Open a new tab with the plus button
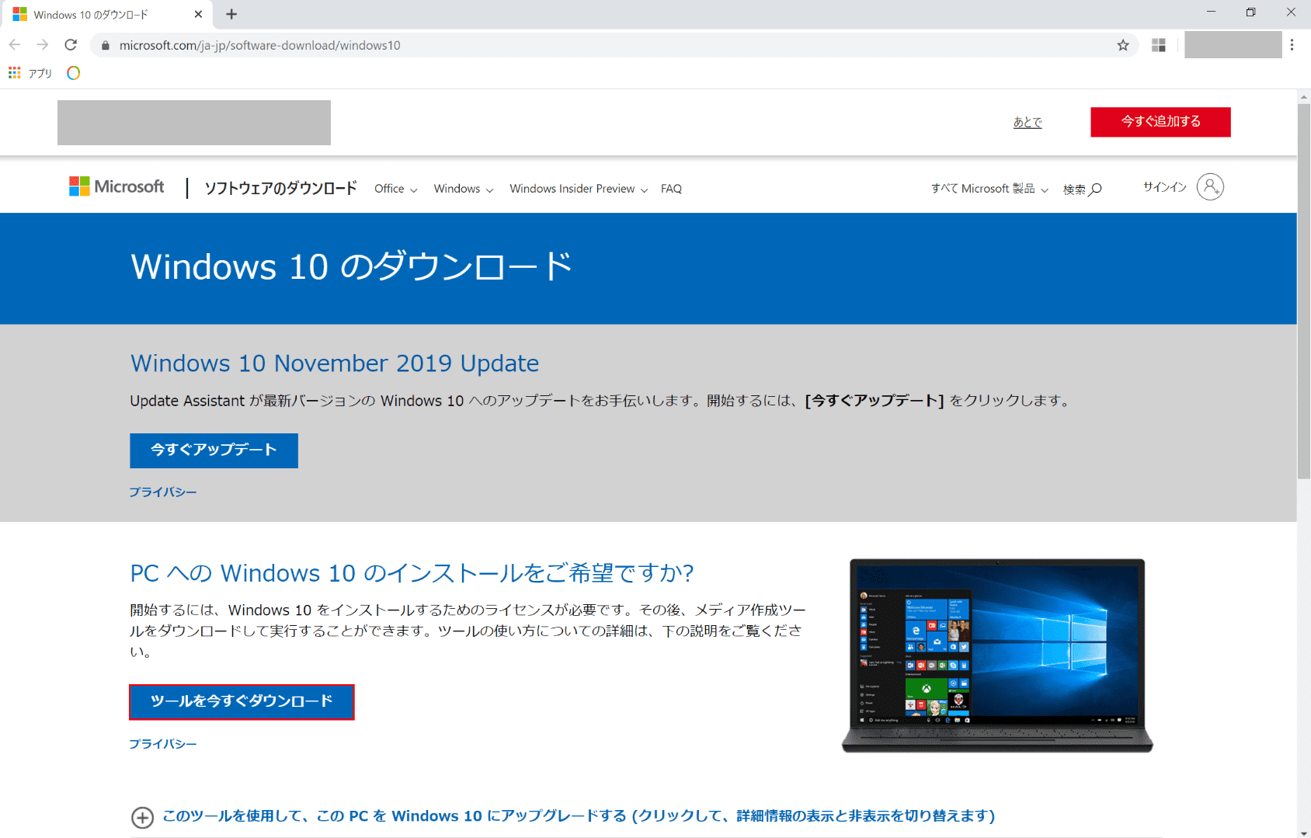The image size is (1311, 838). coord(231,14)
